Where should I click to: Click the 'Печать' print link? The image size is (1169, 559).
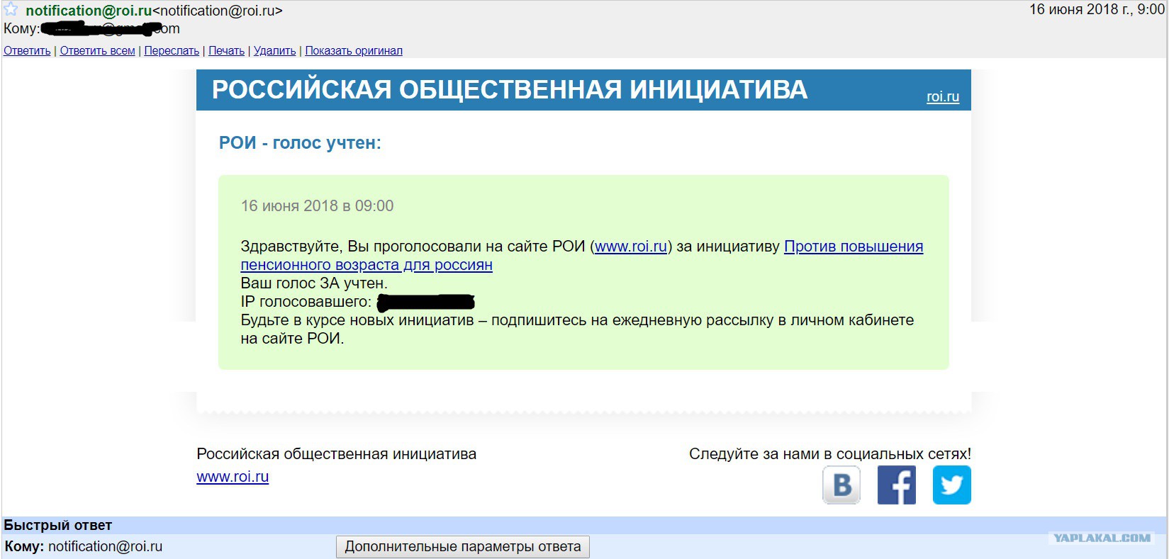tap(226, 51)
